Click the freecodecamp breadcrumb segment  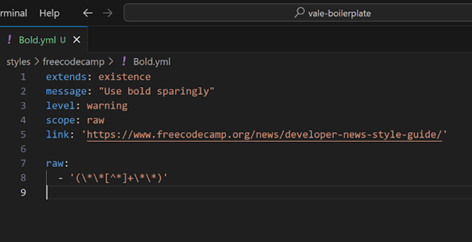coord(73,62)
